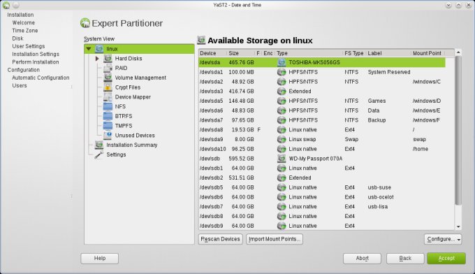Click the YaST window menu icon in title bar
Image resolution: width=475 pixels, height=274 pixels.
pyautogui.click(x=6, y=5)
